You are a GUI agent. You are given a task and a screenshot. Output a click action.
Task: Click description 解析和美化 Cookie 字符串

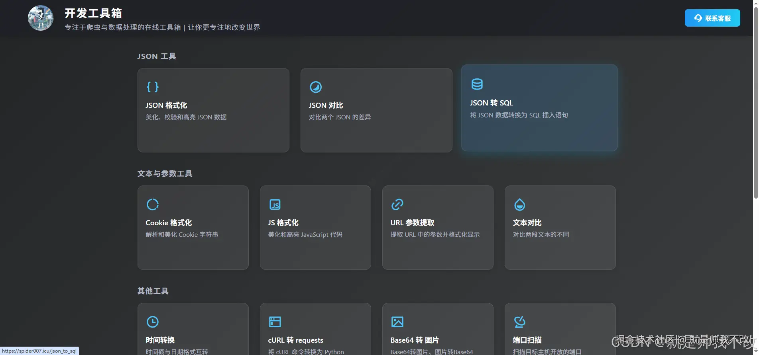(182, 234)
